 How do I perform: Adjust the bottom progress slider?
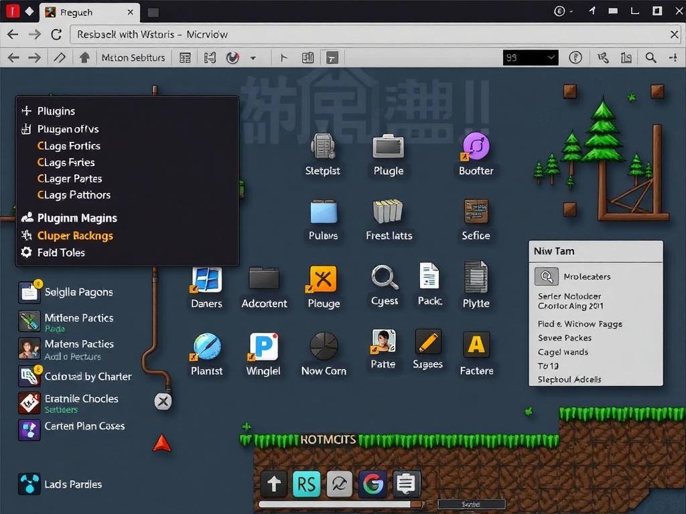click(341, 504)
